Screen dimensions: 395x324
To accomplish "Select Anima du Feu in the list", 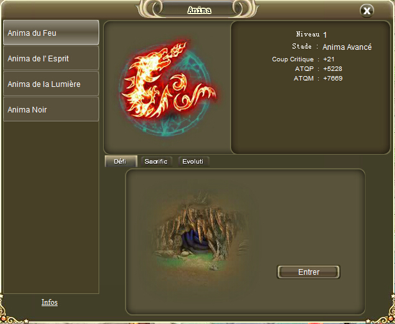I will tap(51, 33).
